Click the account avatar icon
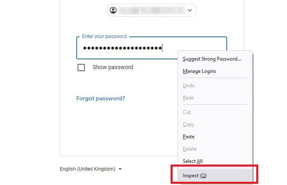This screenshot has height=185, width=287. (113, 10)
